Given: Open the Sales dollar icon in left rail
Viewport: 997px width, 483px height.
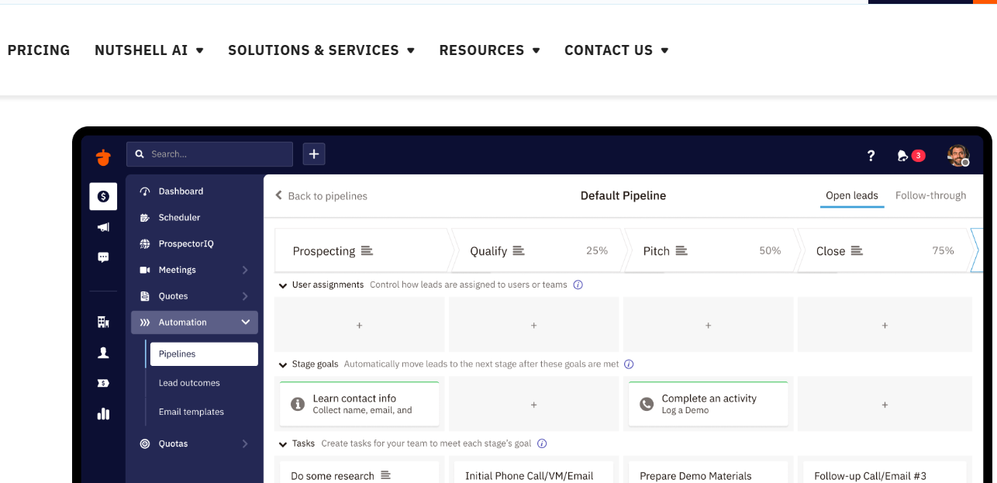Looking at the screenshot, I should tap(103, 197).
